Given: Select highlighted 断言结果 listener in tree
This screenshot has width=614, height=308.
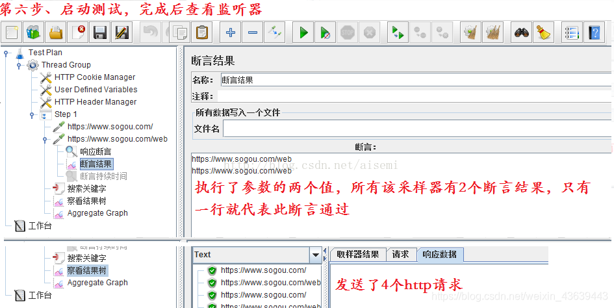Looking at the screenshot, I should click(x=96, y=164).
